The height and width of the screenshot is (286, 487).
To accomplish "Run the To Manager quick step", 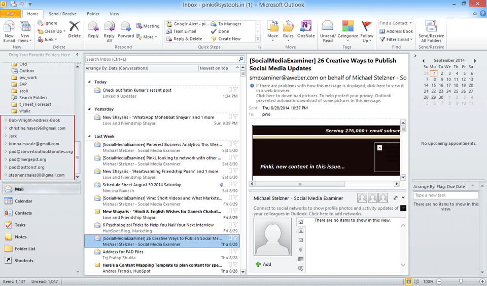I will [226, 24].
